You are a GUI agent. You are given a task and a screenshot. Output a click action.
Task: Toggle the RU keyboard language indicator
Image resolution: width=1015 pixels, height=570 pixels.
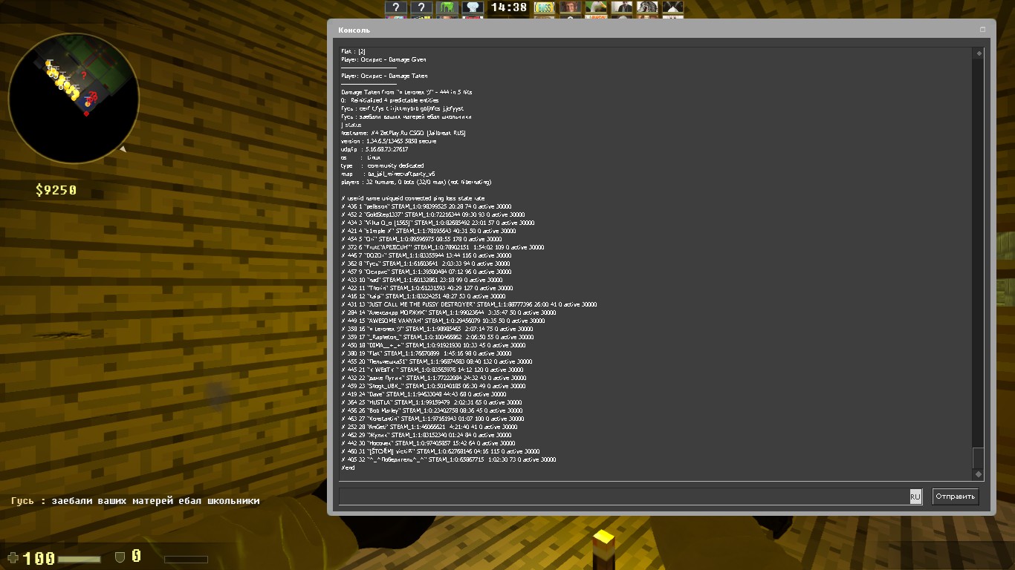pos(915,497)
